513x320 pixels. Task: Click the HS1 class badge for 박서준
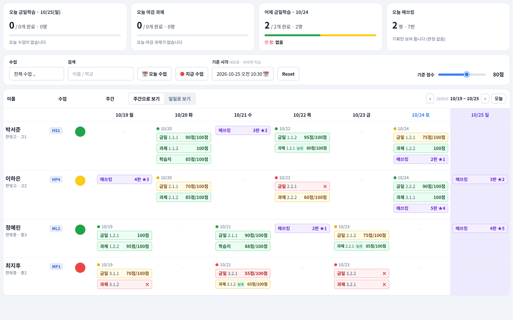point(56,131)
